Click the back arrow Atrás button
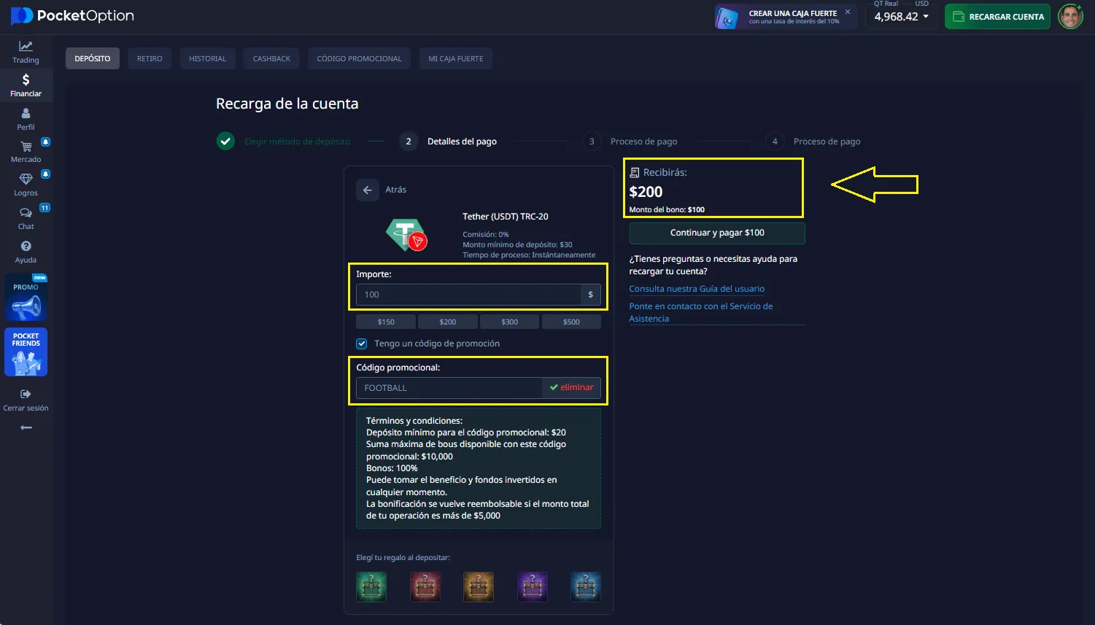1095x625 pixels. (x=368, y=190)
